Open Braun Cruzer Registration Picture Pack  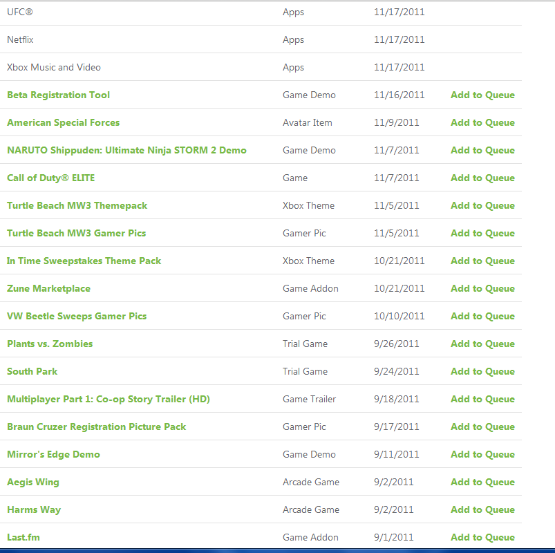click(97, 427)
